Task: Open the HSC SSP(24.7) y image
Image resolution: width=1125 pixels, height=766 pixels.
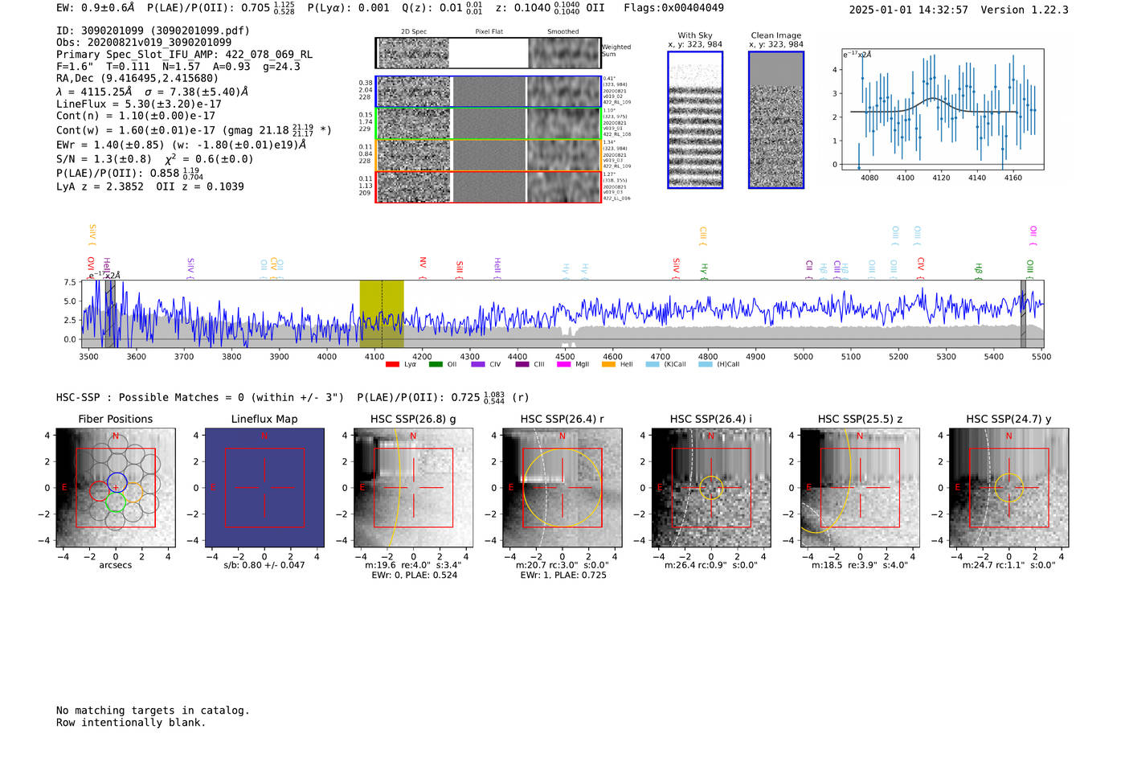Action: (x=1009, y=488)
